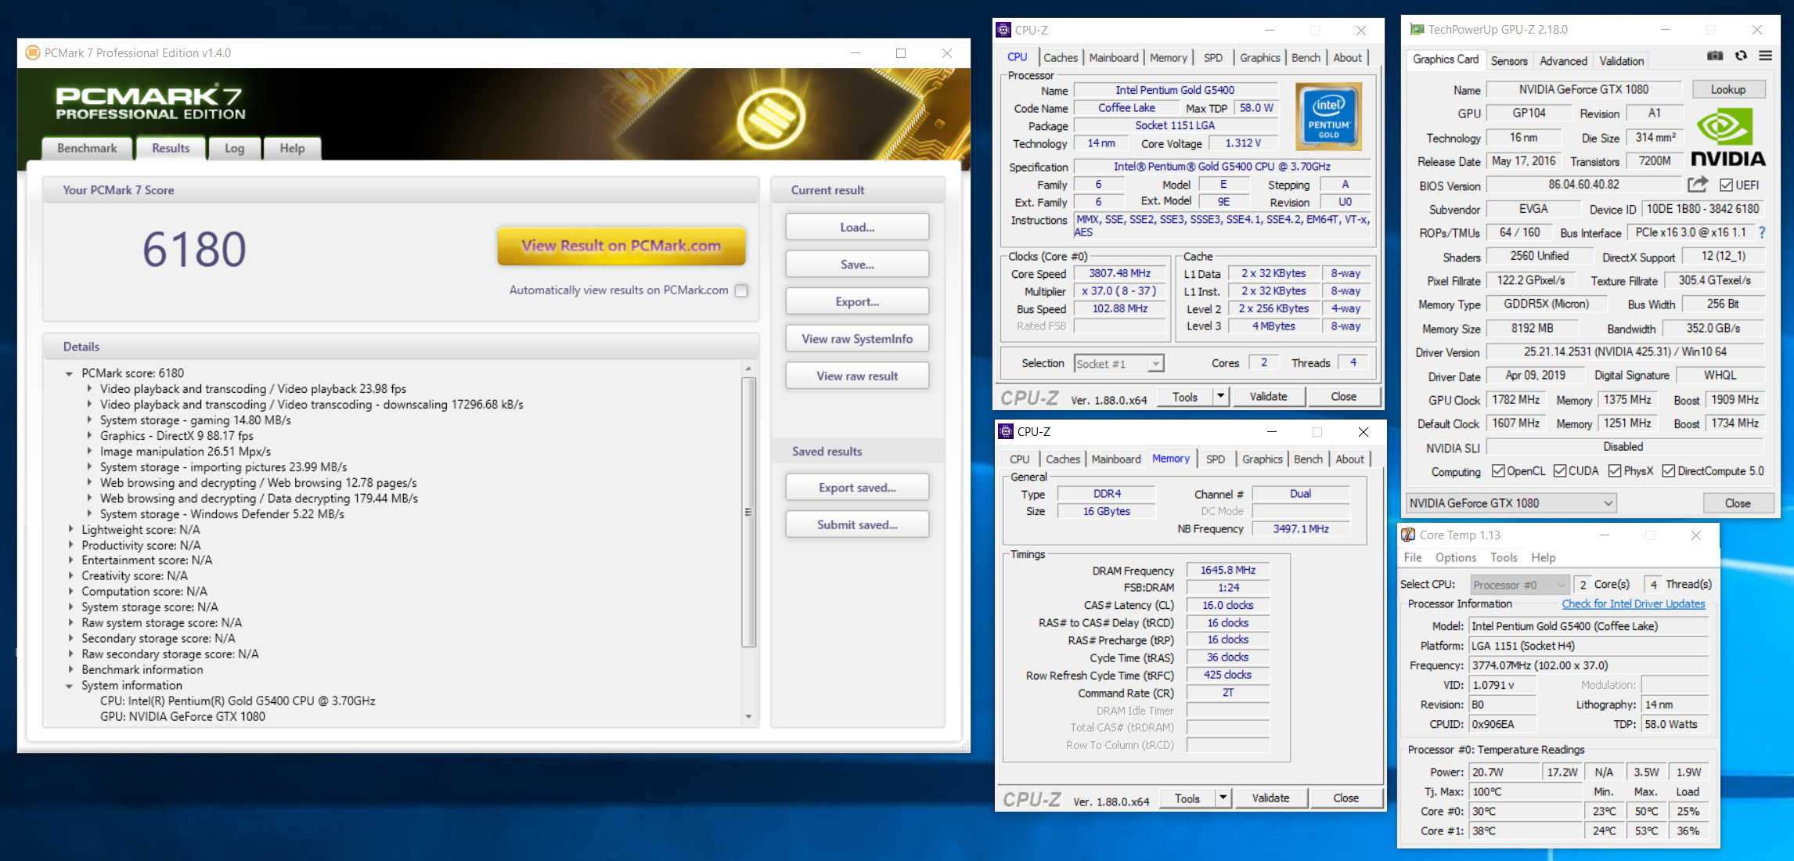This screenshot has height=861, width=1794.
Task: Open Check for Intel Driver Updates link
Action: pyautogui.click(x=1634, y=603)
